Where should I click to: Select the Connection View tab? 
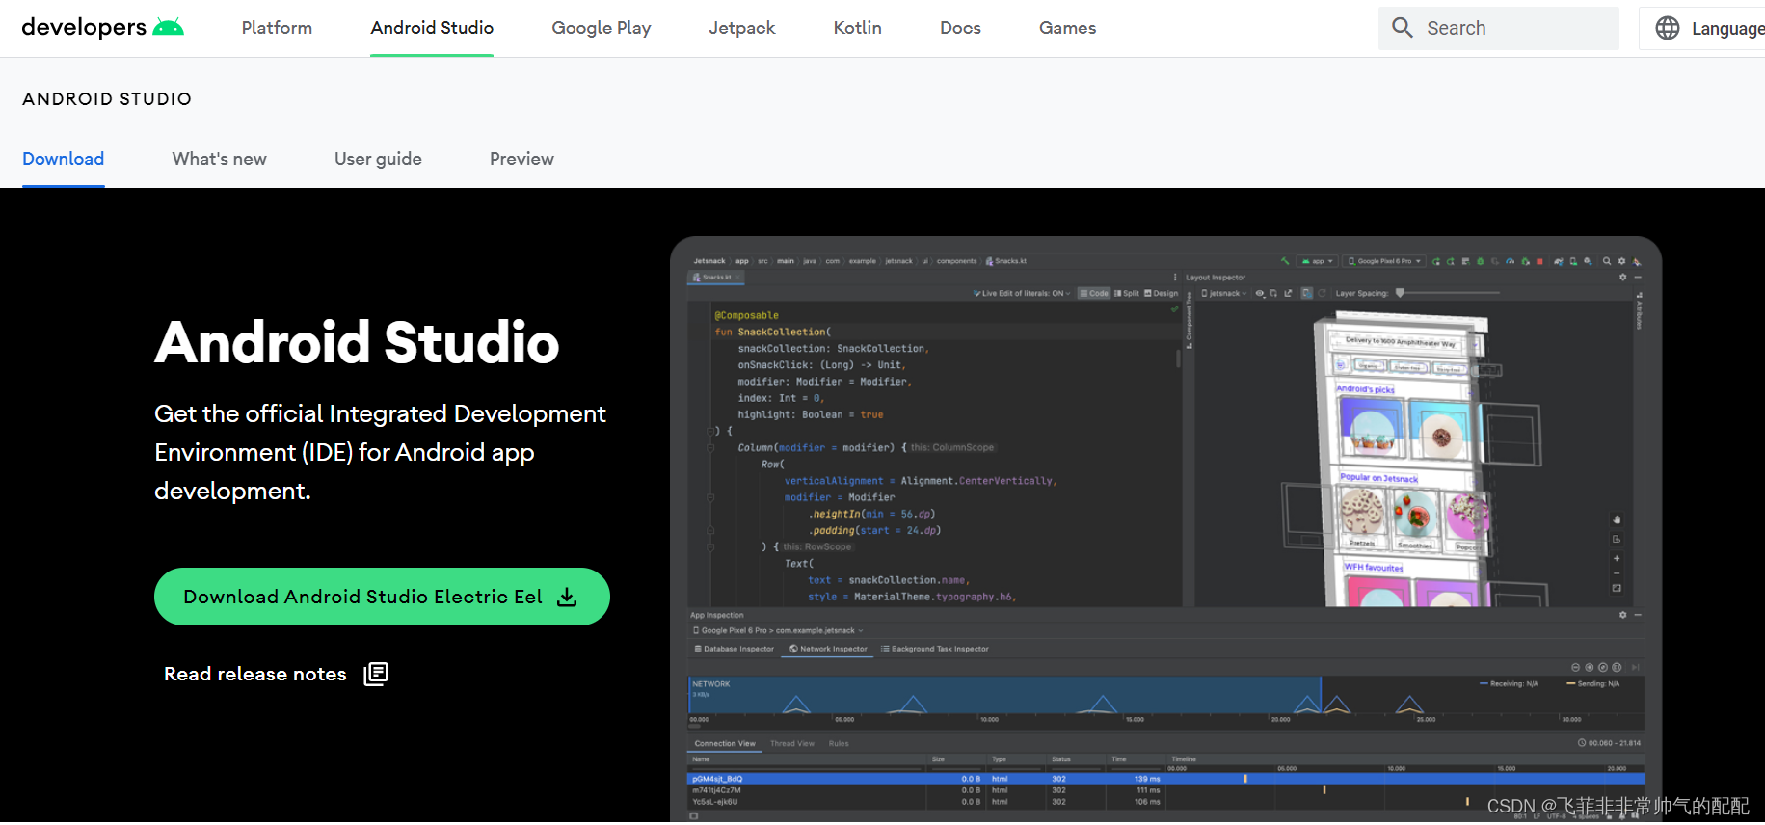(x=725, y=743)
